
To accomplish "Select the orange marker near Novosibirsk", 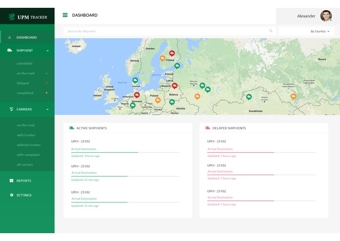I will point(294,96).
